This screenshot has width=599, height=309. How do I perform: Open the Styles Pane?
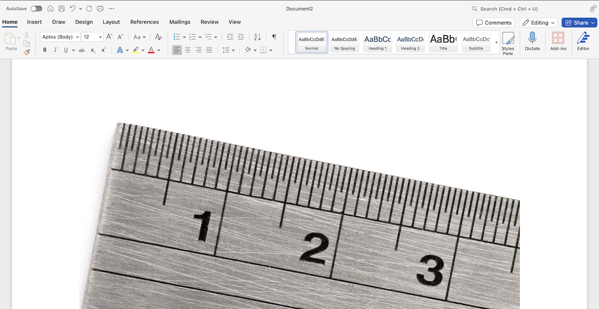click(508, 43)
